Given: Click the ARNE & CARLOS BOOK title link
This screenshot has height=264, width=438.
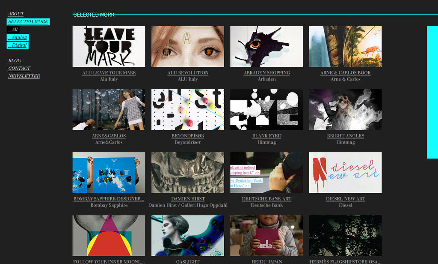Looking at the screenshot, I should [x=346, y=73].
